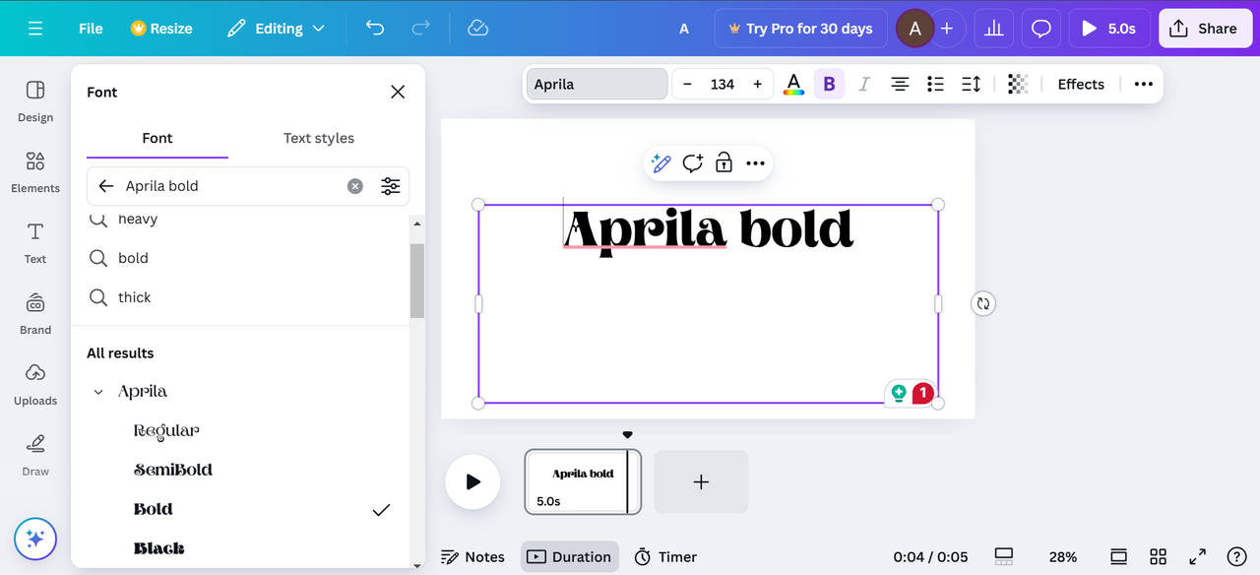Image resolution: width=1260 pixels, height=575 pixels.
Task: Open the Resize option
Action: point(161,29)
